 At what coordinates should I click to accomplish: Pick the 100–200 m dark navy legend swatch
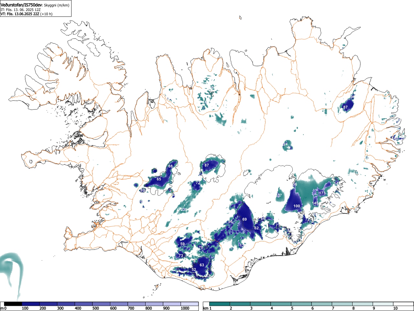[x=31, y=304]
